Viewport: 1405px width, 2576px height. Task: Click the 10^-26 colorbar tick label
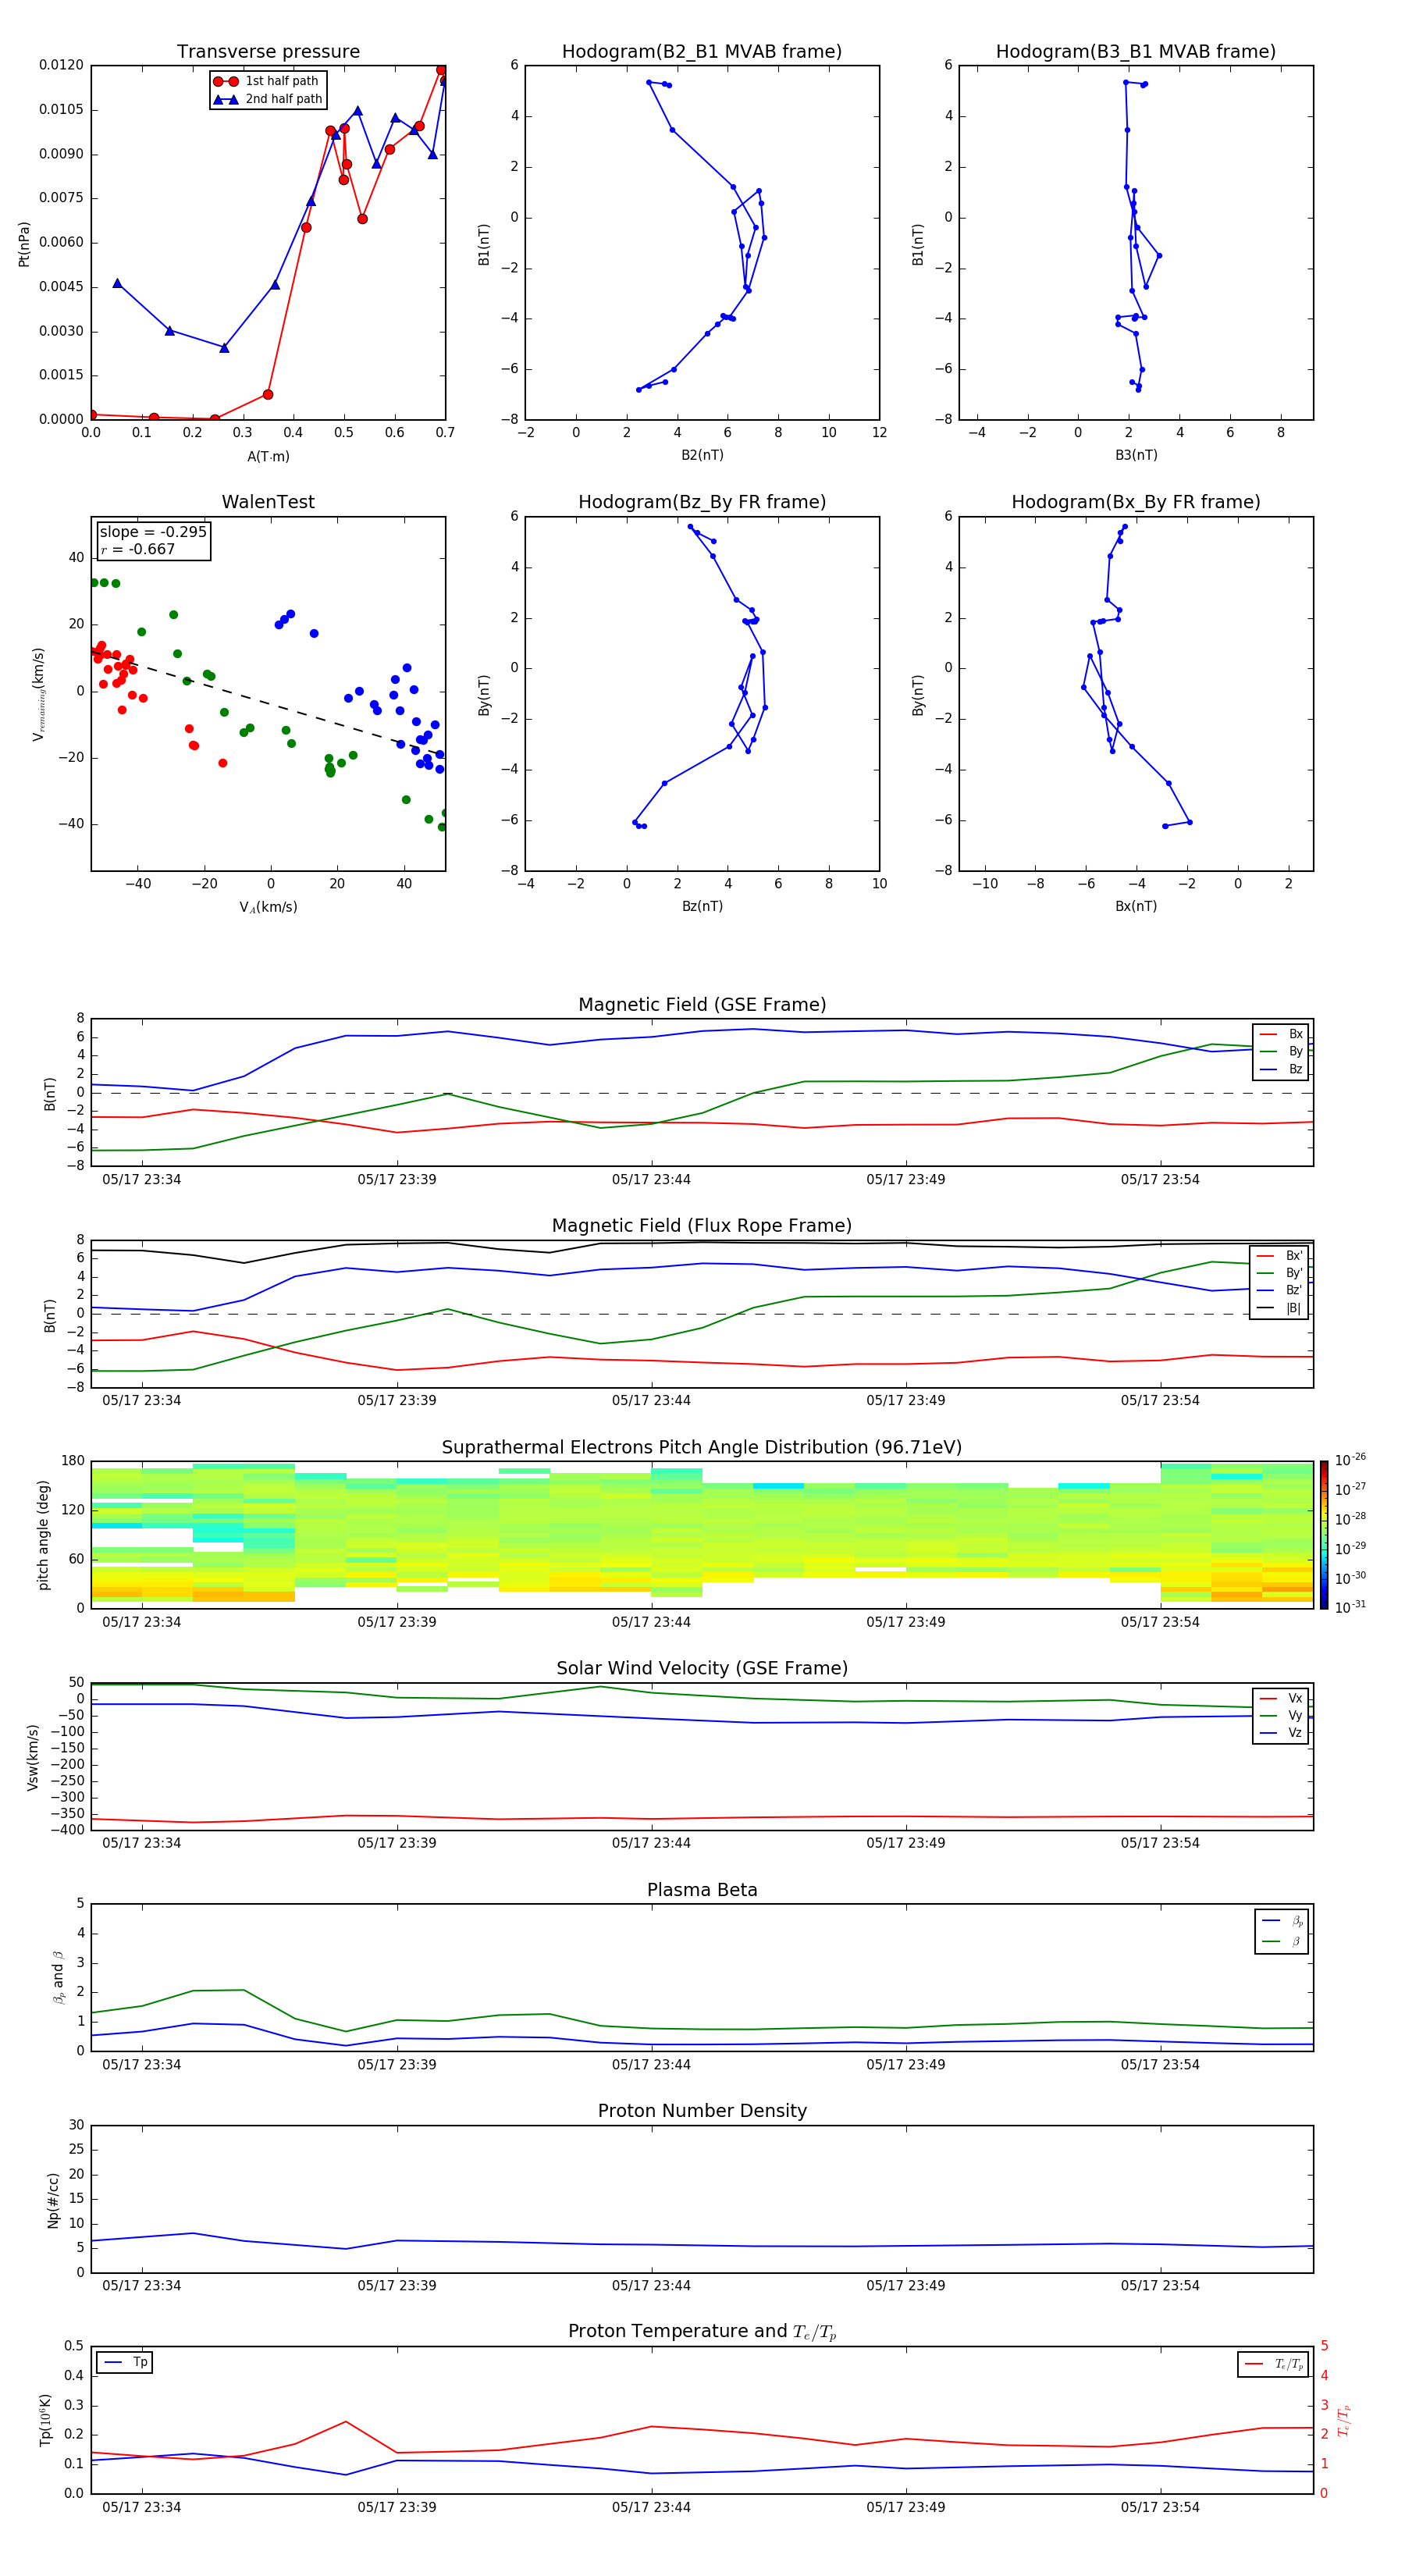pyautogui.click(x=1350, y=1460)
